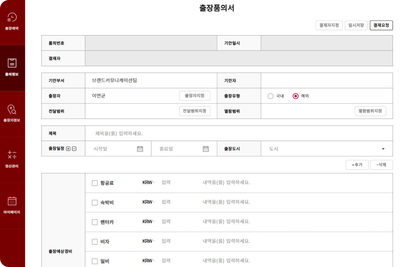Open the 종료일 calendar picker icon
Image resolution: width=409 pixels, height=267 pixels.
(x=206, y=149)
